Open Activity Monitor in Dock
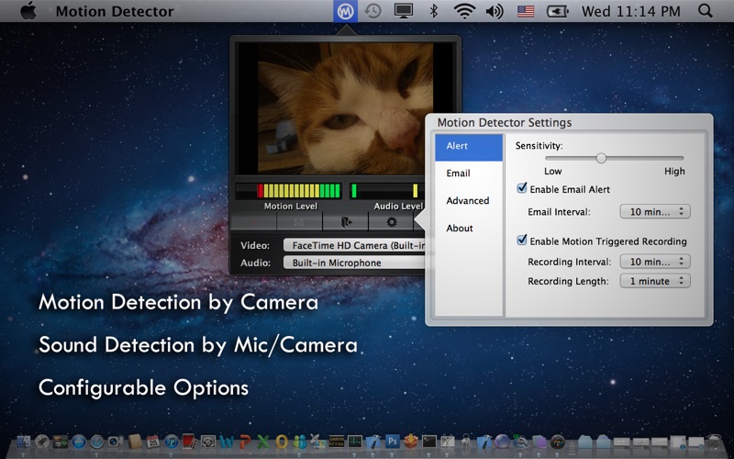734x459 pixels. coord(354,442)
